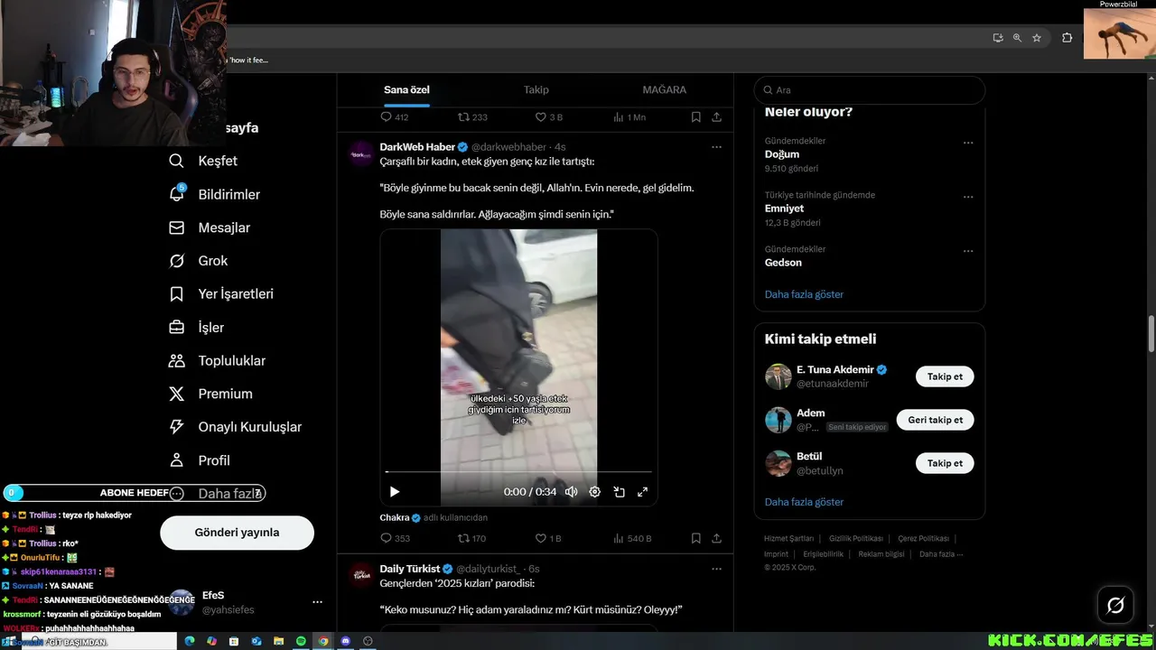The height and width of the screenshot is (650, 1156).
Task: Reply to the DarkWeb Haber post
Action: (x=395, y=538)
